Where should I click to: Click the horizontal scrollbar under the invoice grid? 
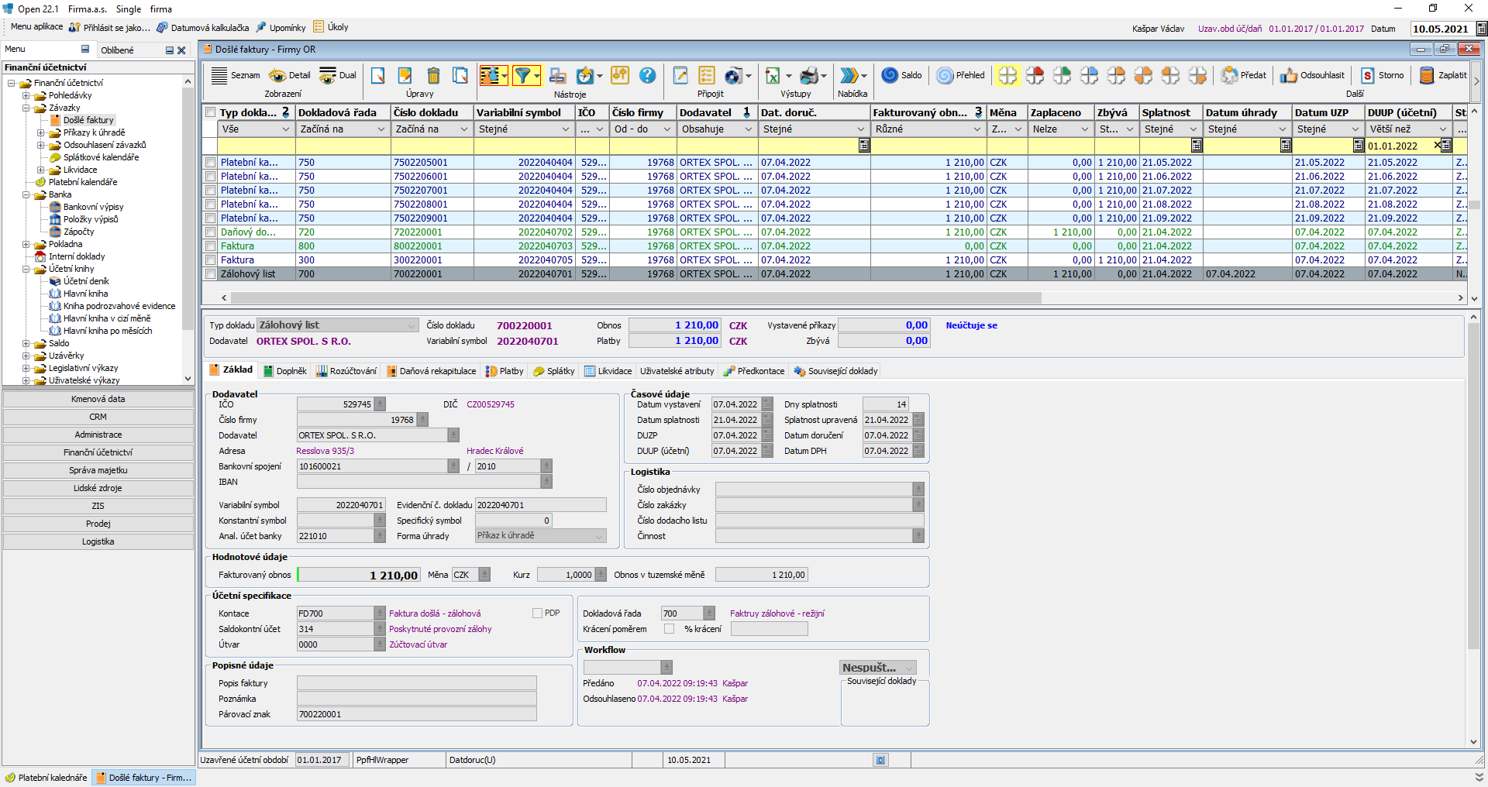(x=635, y=297)
